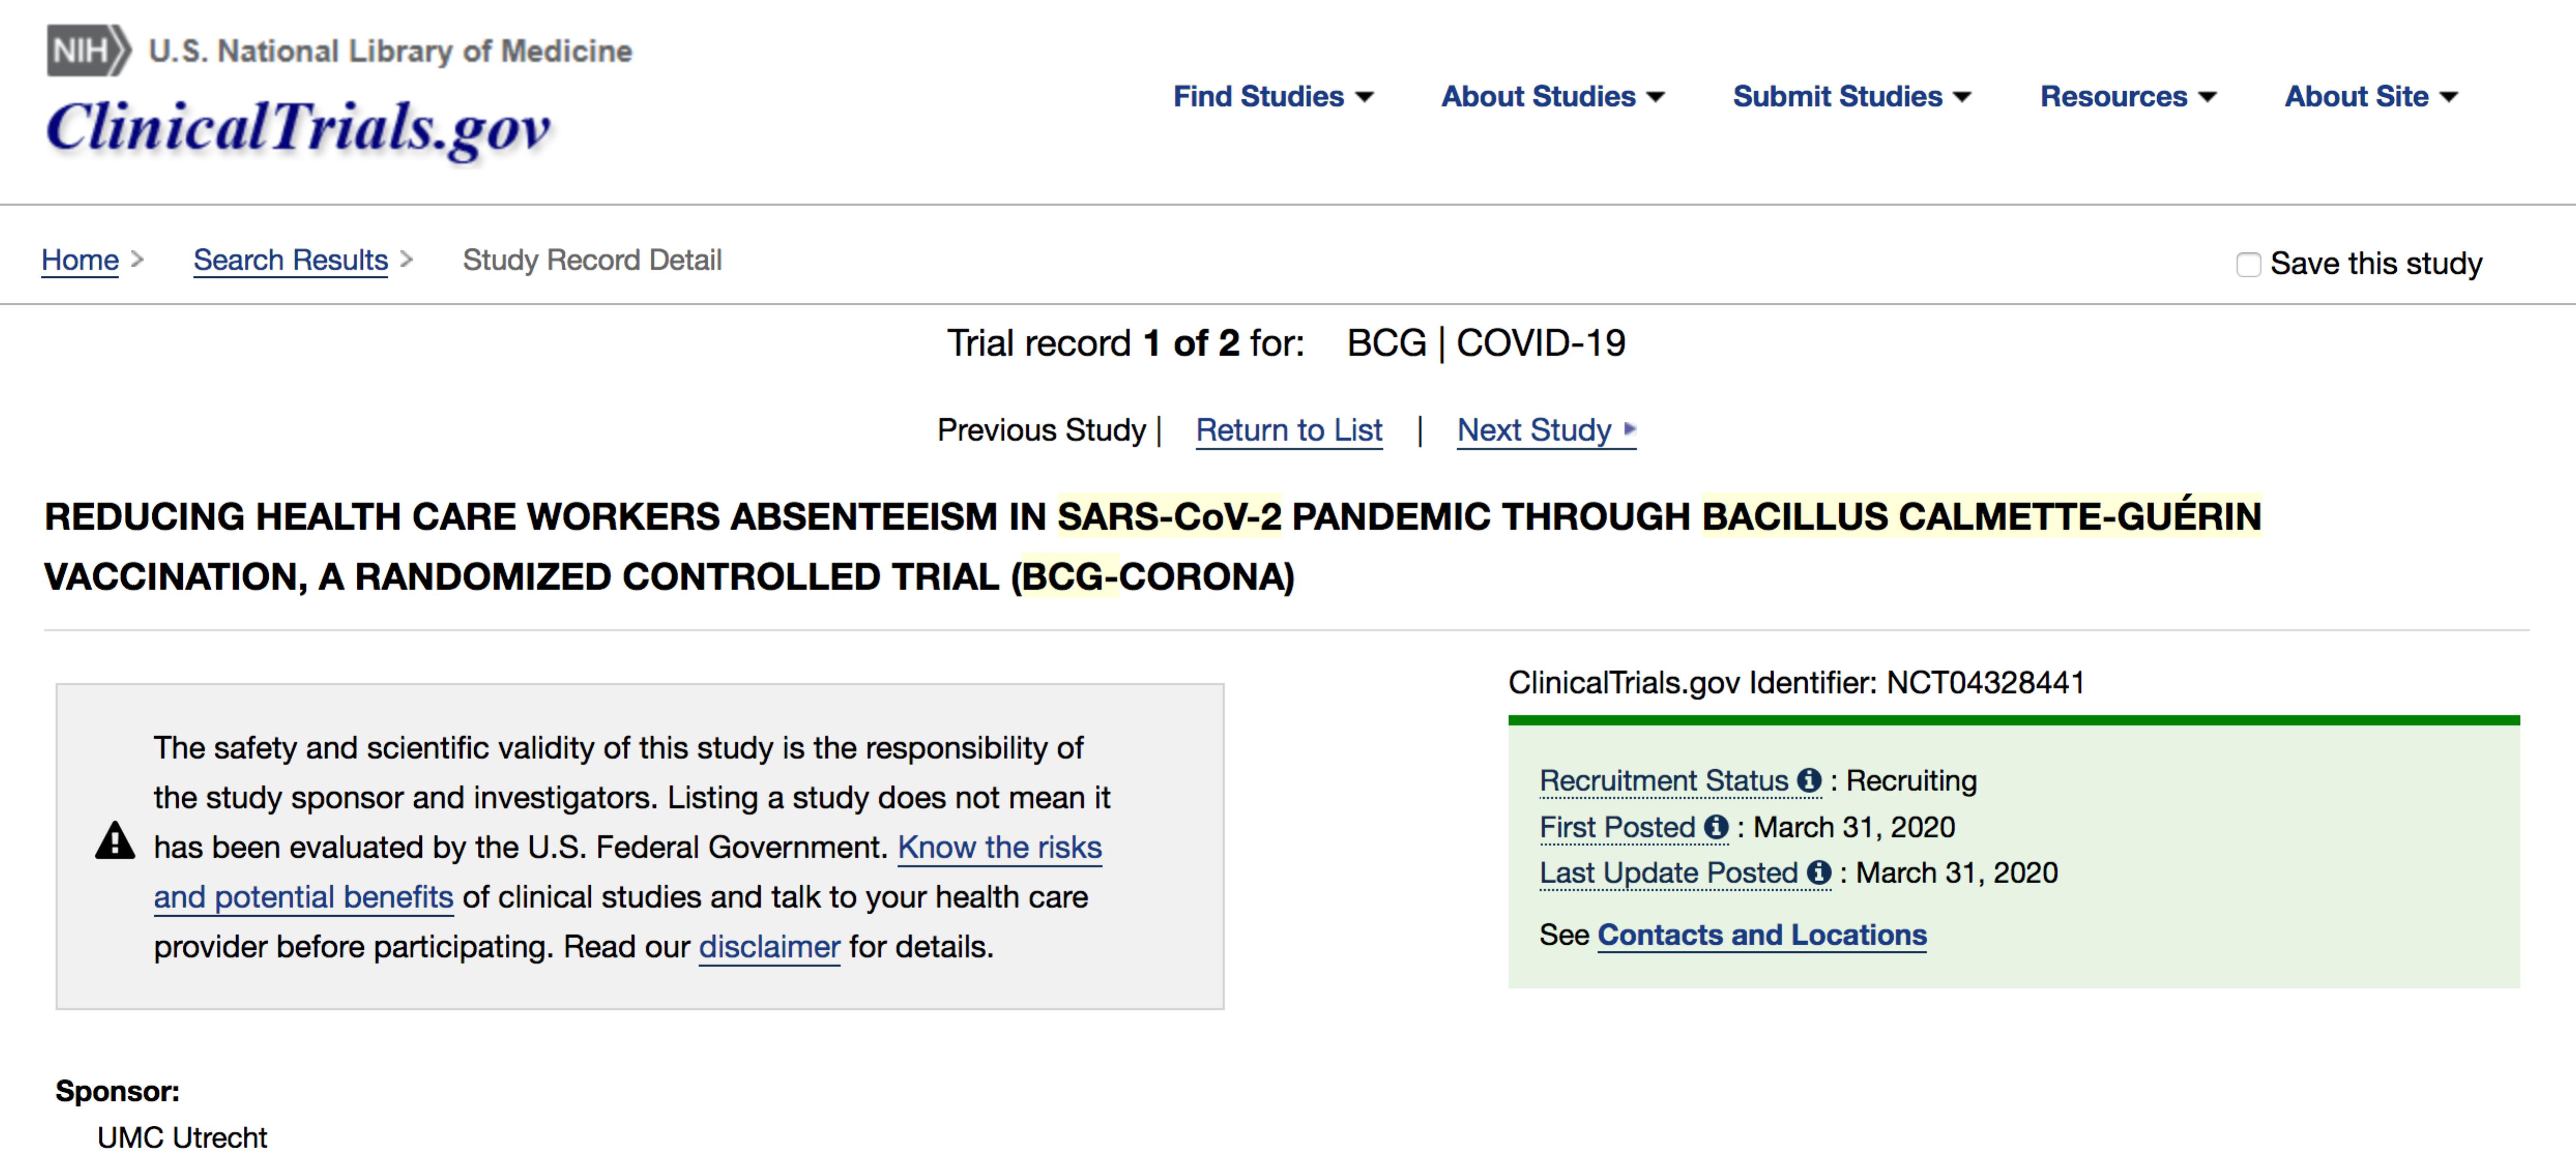The width and height of the screenshot is (2576, 1161).
Task: Click First Posted info icon
Action: 1716,827
